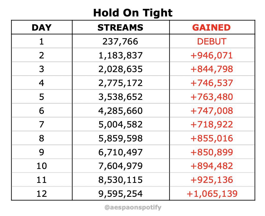Select the STREAMS column header
Screen dimensions: 265x216
click(120, 28)
